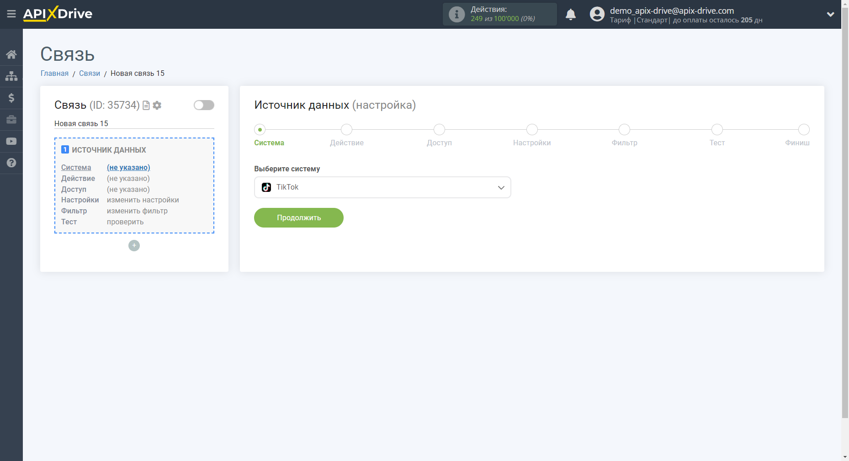Click the Система label link
Viewport: 849px width, 461px height.
(76, 168)
